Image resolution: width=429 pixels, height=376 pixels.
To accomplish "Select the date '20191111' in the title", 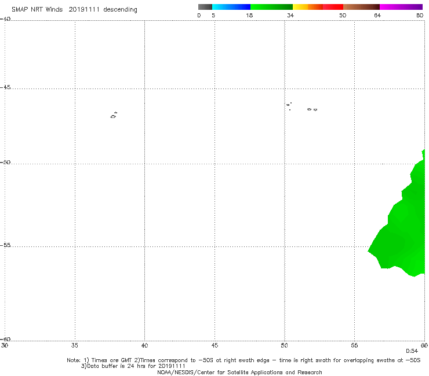I will pos(84,9).
